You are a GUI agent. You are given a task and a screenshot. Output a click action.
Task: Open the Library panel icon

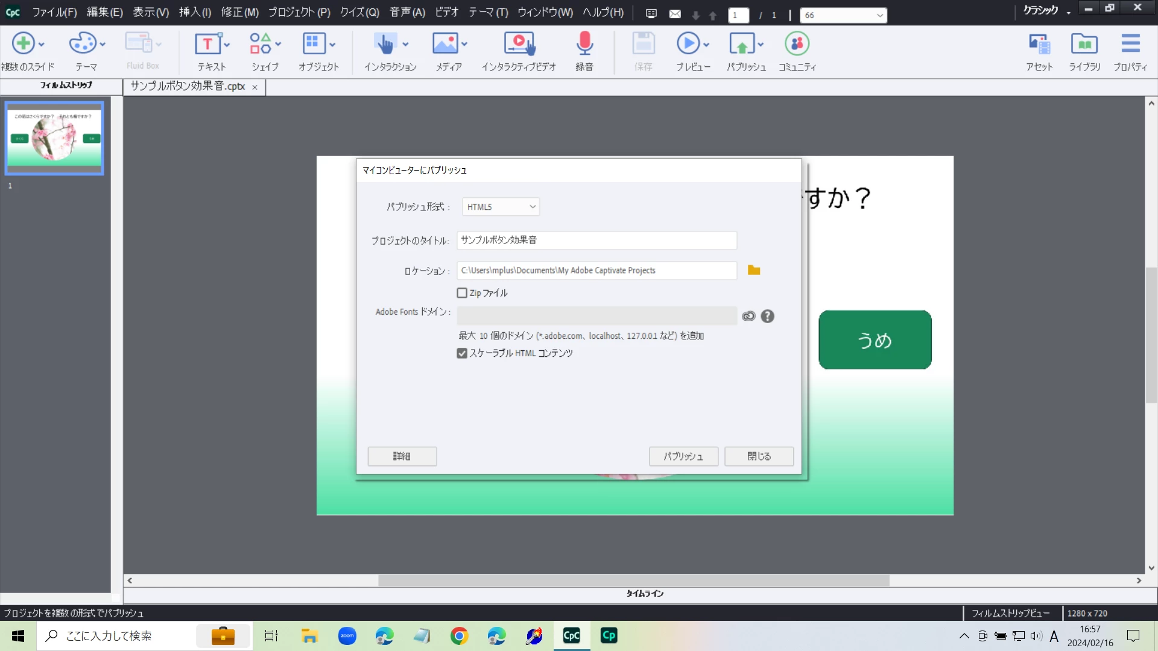(x=1084, y=45)
